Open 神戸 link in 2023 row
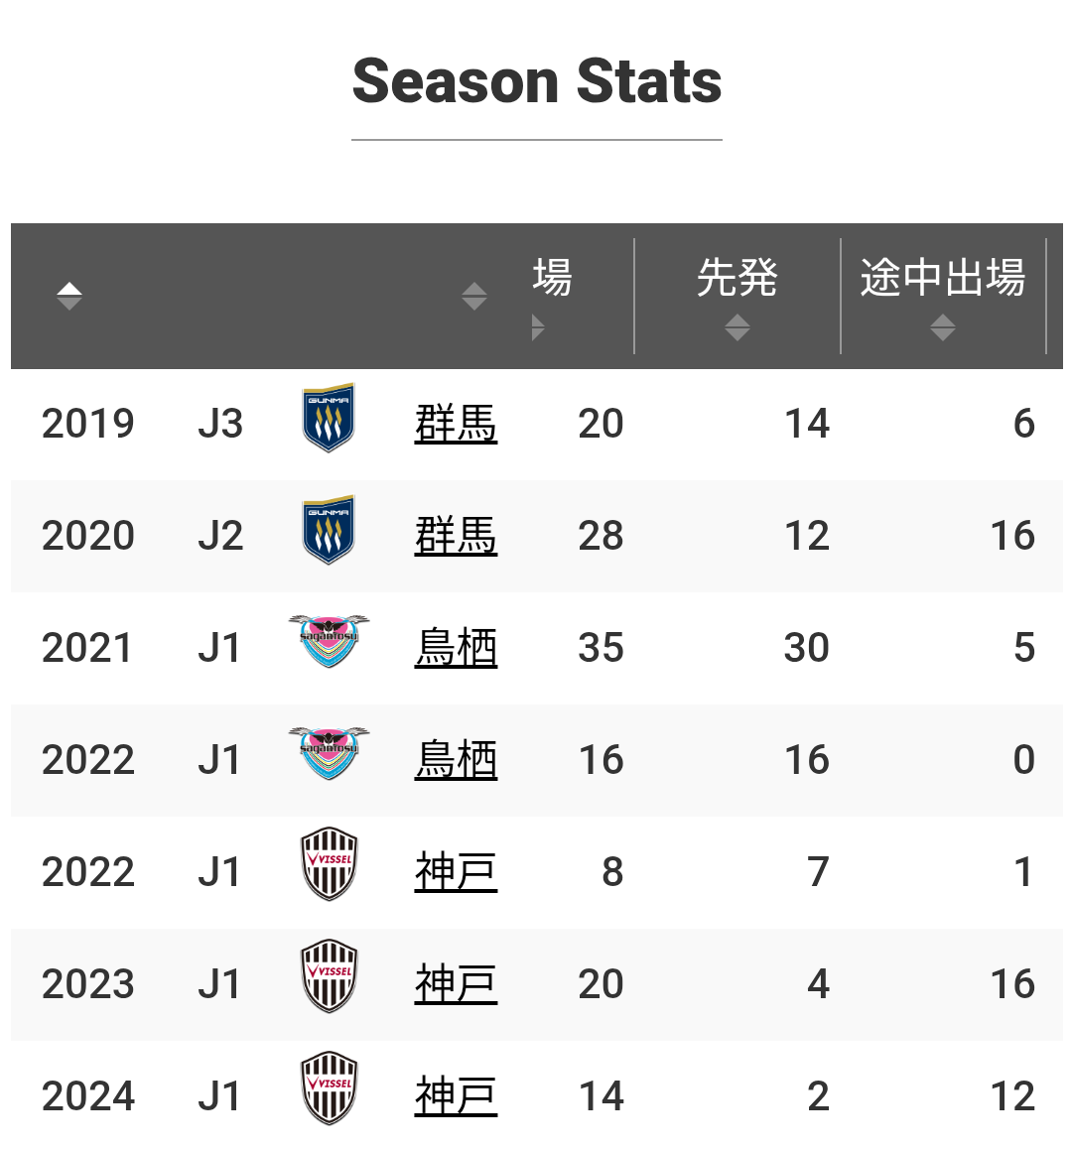Viewport: 1072px width, 1149px height. point(456,984)
